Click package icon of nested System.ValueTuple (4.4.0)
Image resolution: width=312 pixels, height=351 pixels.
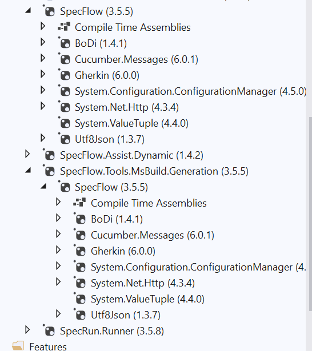coord(80,299)
